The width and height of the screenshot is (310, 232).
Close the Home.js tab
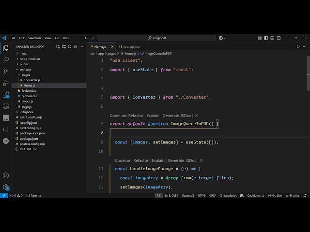click(112, 47)
